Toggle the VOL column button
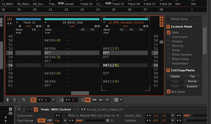 click(87, 100)
